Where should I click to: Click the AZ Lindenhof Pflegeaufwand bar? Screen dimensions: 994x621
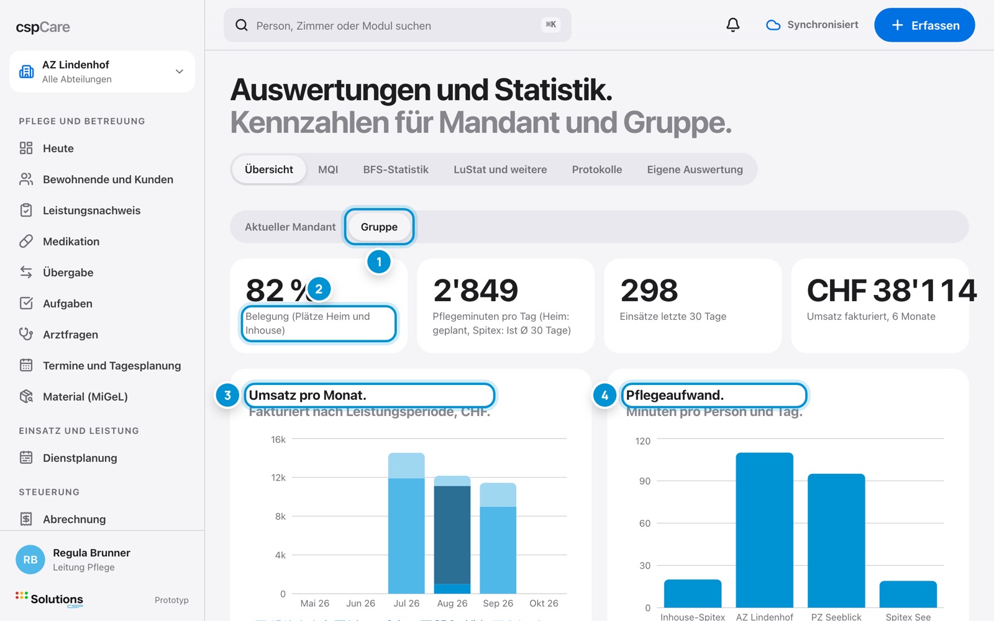click(x=764, y=530)
